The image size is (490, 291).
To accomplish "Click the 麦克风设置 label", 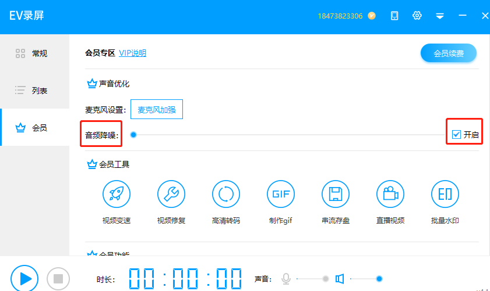I will [105, 110].
